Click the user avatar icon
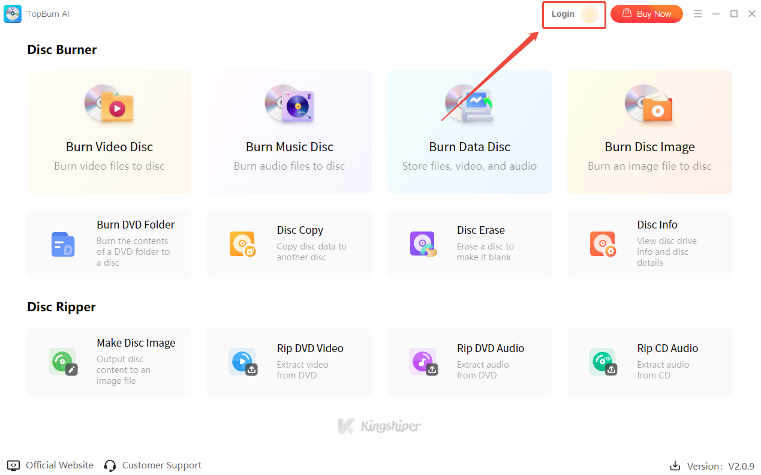The image size is (761, 475). (589, 14)
